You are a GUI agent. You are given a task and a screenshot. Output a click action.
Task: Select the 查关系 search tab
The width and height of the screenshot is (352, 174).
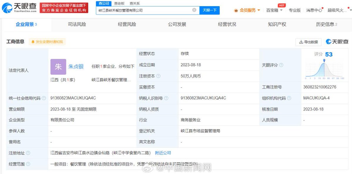[135, 4]
